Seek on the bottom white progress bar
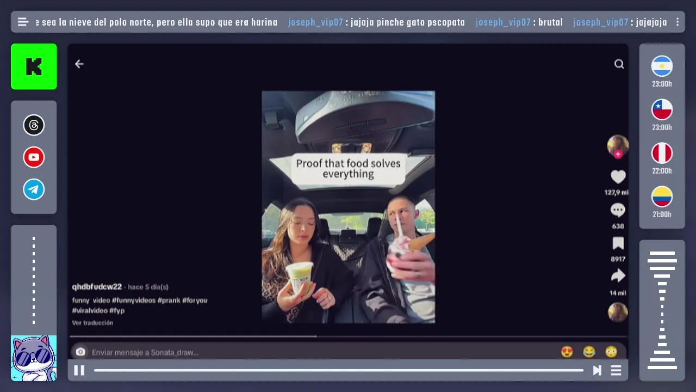This screenshot has width=696, height=392. [339, 370]
